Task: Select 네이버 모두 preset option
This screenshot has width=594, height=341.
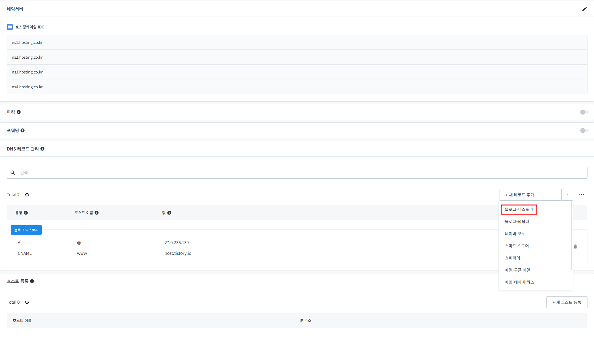Action: click(x=515, y=234)
